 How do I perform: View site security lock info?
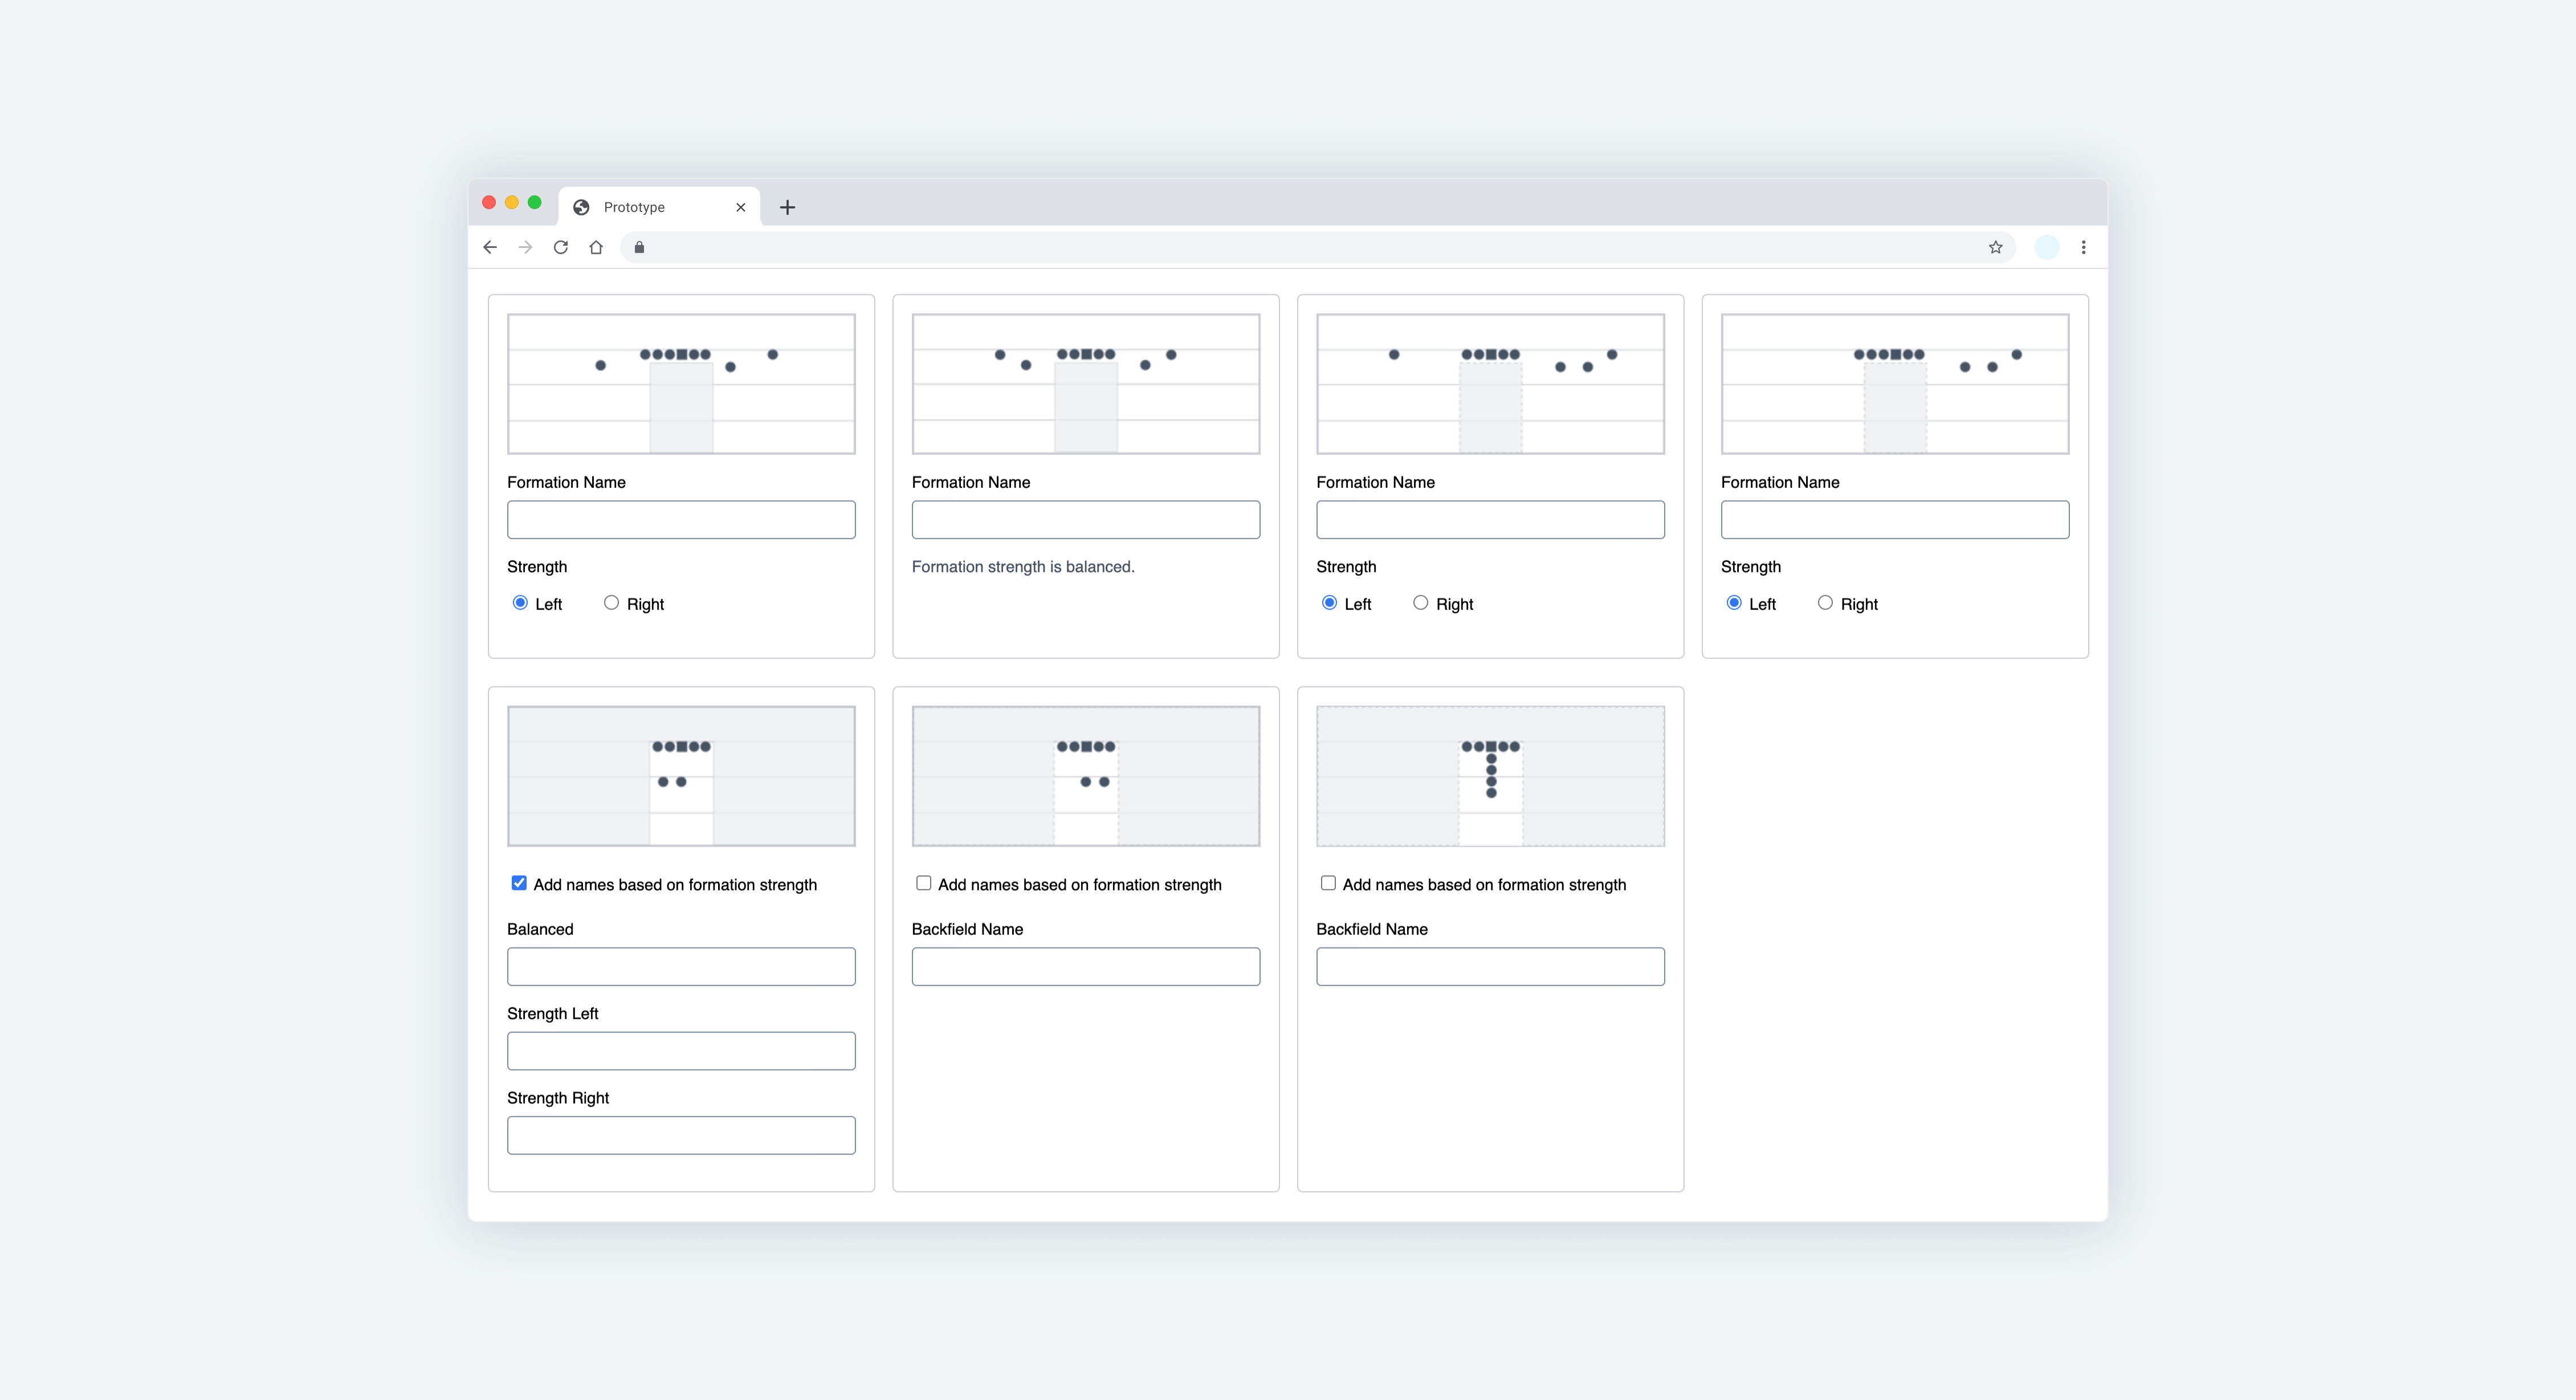click(639, 247)
